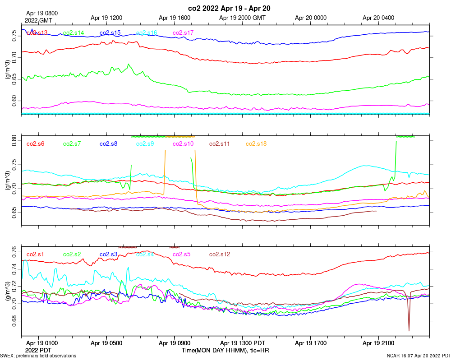The width and height of the screenshot is (451, 361).
Task: Click the 0.76 tick label in bottom panel
Action: [x=14, y=252]
